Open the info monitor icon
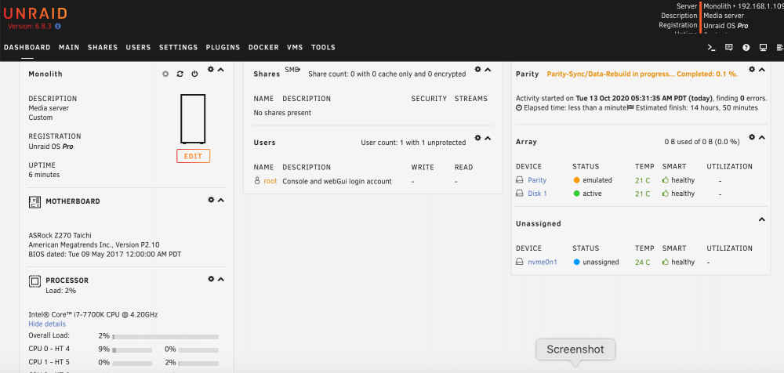Image resolution: width=784 pixels, height=373 pixels. tap(763, 48)
